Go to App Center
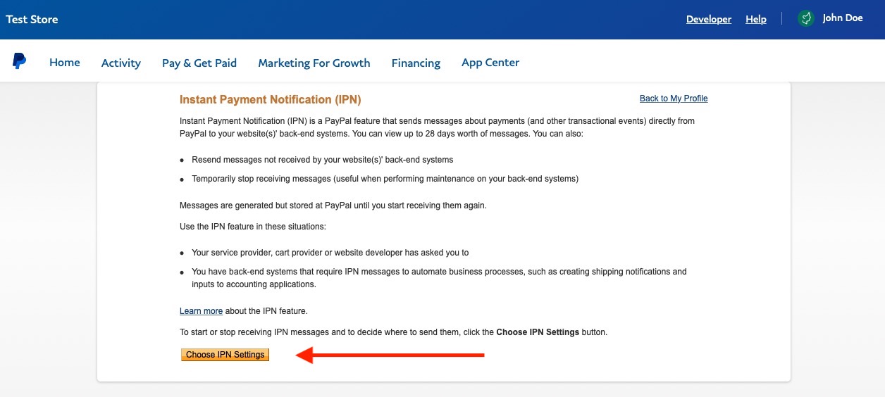Viewport: 885px width, 397px height. (x=490, y=63)
